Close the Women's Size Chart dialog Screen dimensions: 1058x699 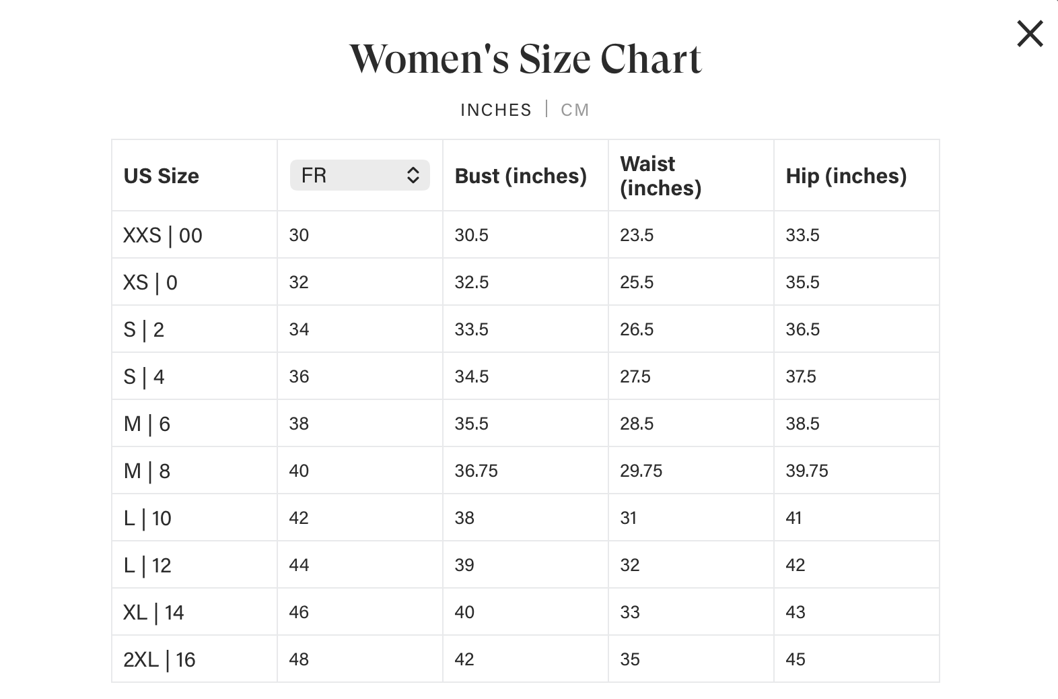point(1029,34)
